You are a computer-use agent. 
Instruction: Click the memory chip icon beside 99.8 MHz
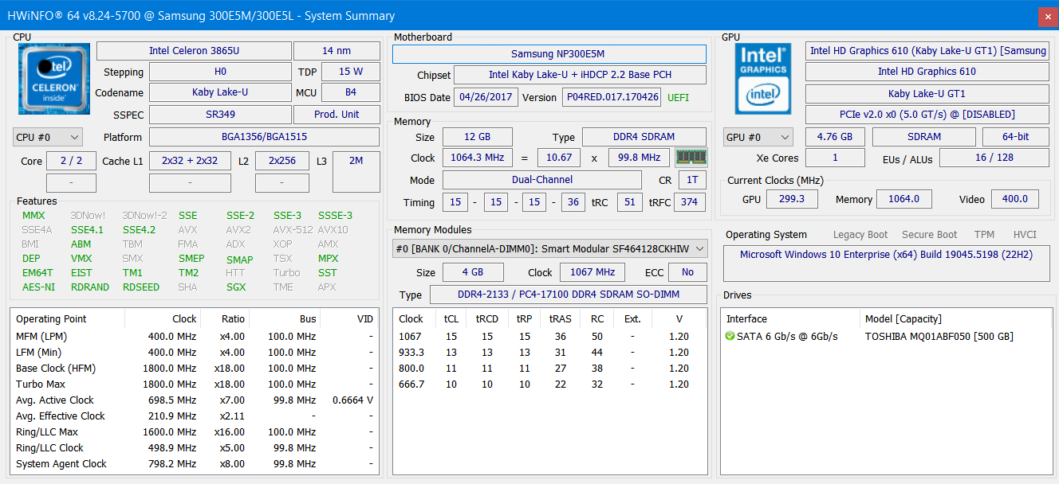(x=691, y=158)
